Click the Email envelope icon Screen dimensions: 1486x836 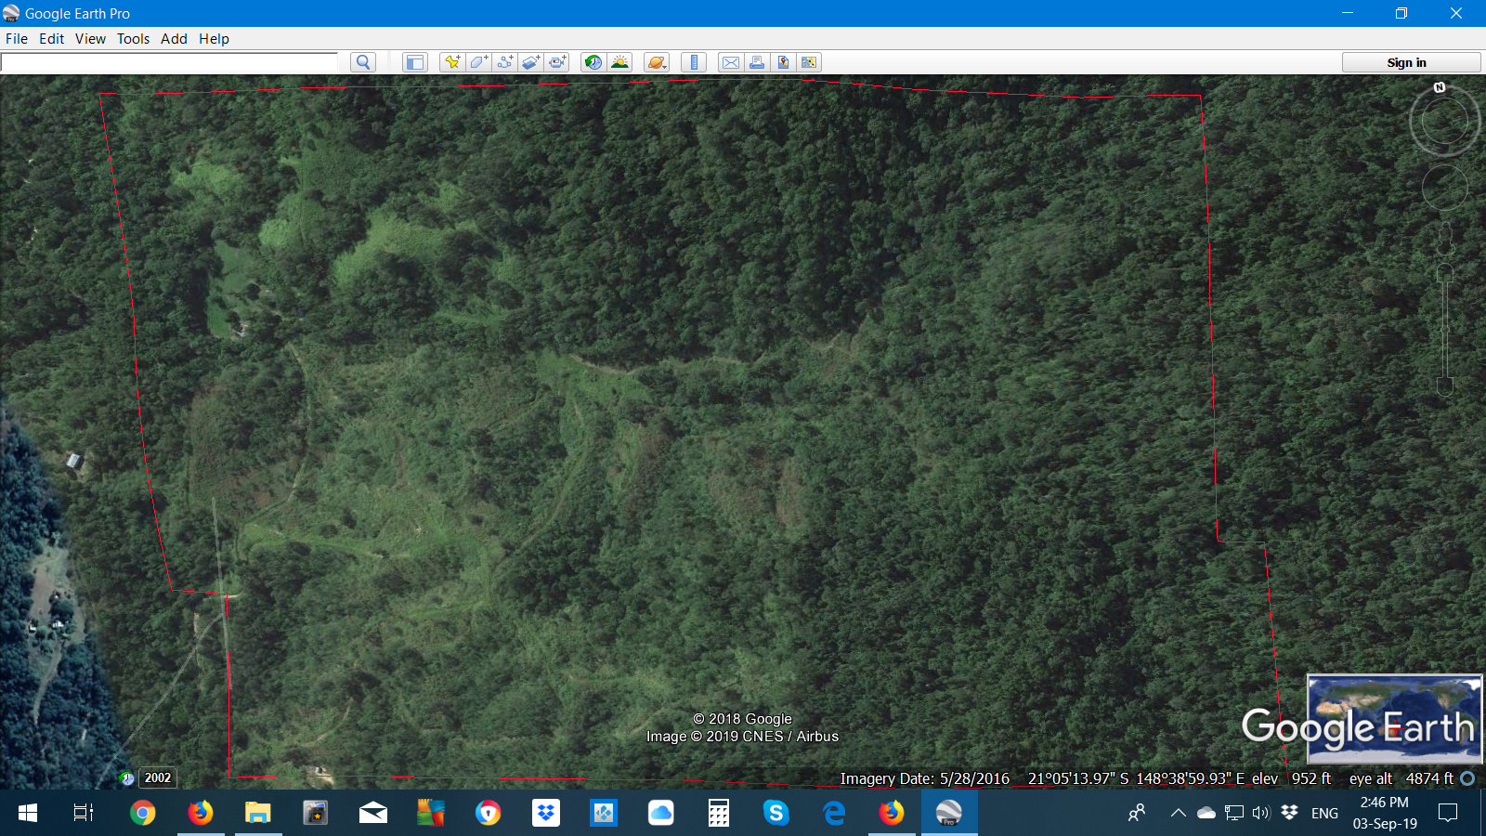(731, 62)
